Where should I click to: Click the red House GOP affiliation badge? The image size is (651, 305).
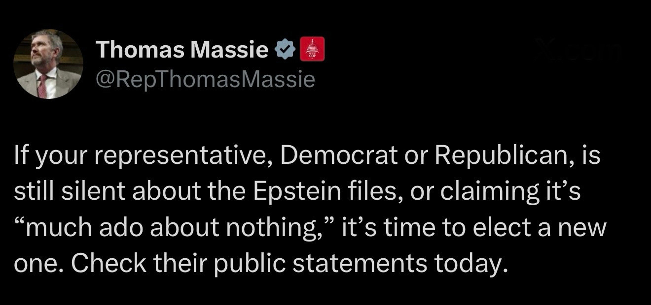(x=312, y=49)
